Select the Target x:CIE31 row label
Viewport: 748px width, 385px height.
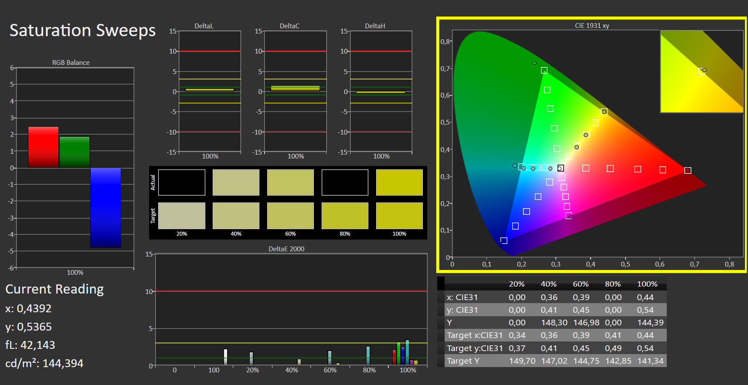pos(475,335)
